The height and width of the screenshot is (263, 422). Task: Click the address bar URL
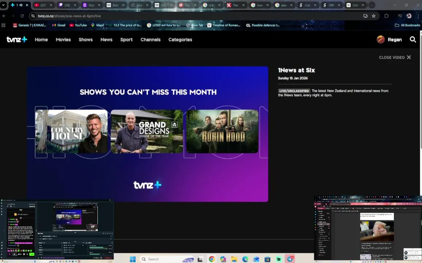tap(69, 16)
